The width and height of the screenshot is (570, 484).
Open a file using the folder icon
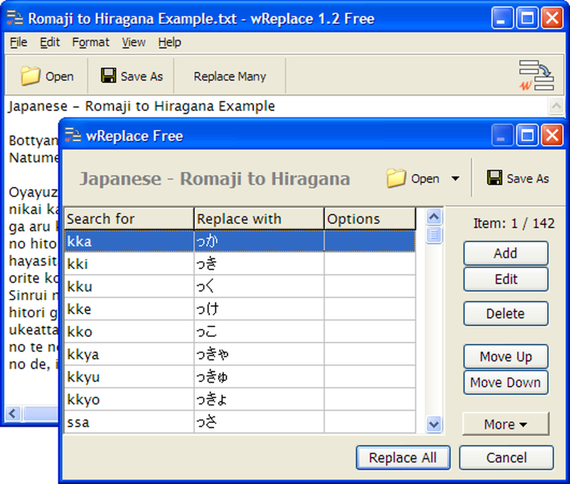31,75
